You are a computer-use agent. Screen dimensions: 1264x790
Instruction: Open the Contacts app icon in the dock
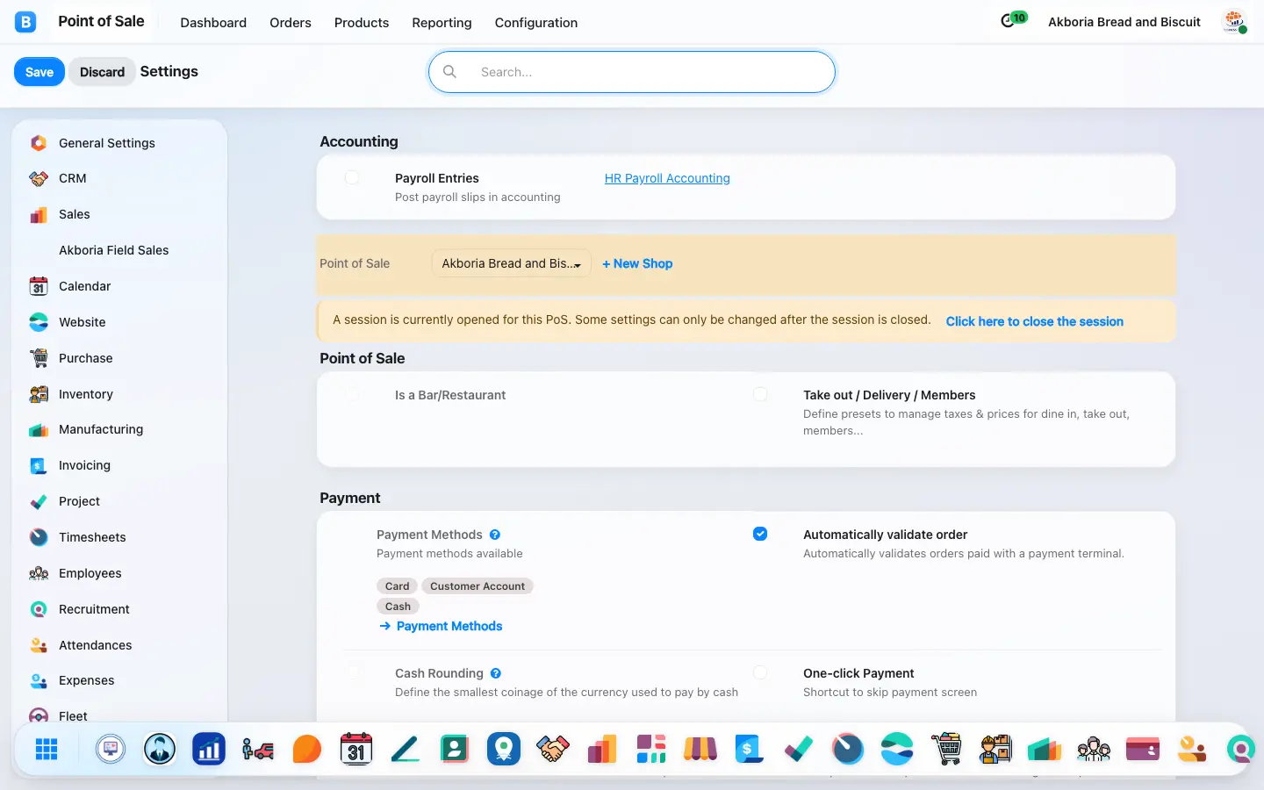click(455, 749)
